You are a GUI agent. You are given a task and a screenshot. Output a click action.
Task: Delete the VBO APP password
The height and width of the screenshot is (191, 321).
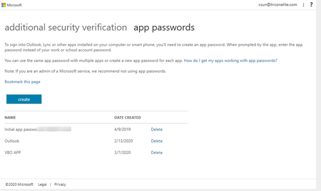point(156,152)
